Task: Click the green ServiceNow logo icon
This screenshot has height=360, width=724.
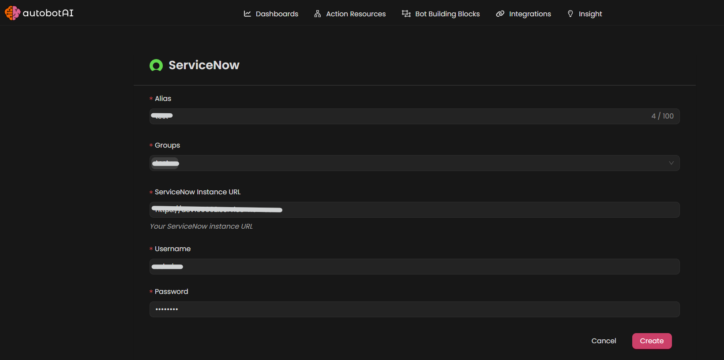Action: (156, 65)
